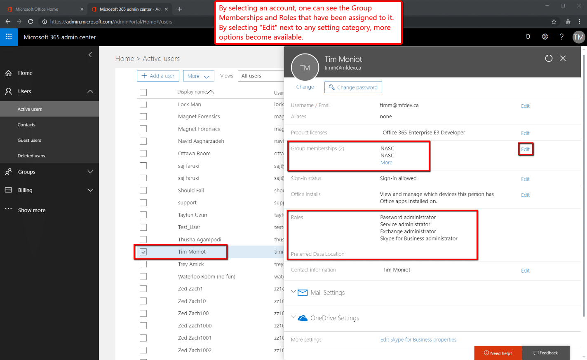Click the Feedback button
Viewport: 587px width, 360px height.
pyautogui.click(x=546, y=353)
